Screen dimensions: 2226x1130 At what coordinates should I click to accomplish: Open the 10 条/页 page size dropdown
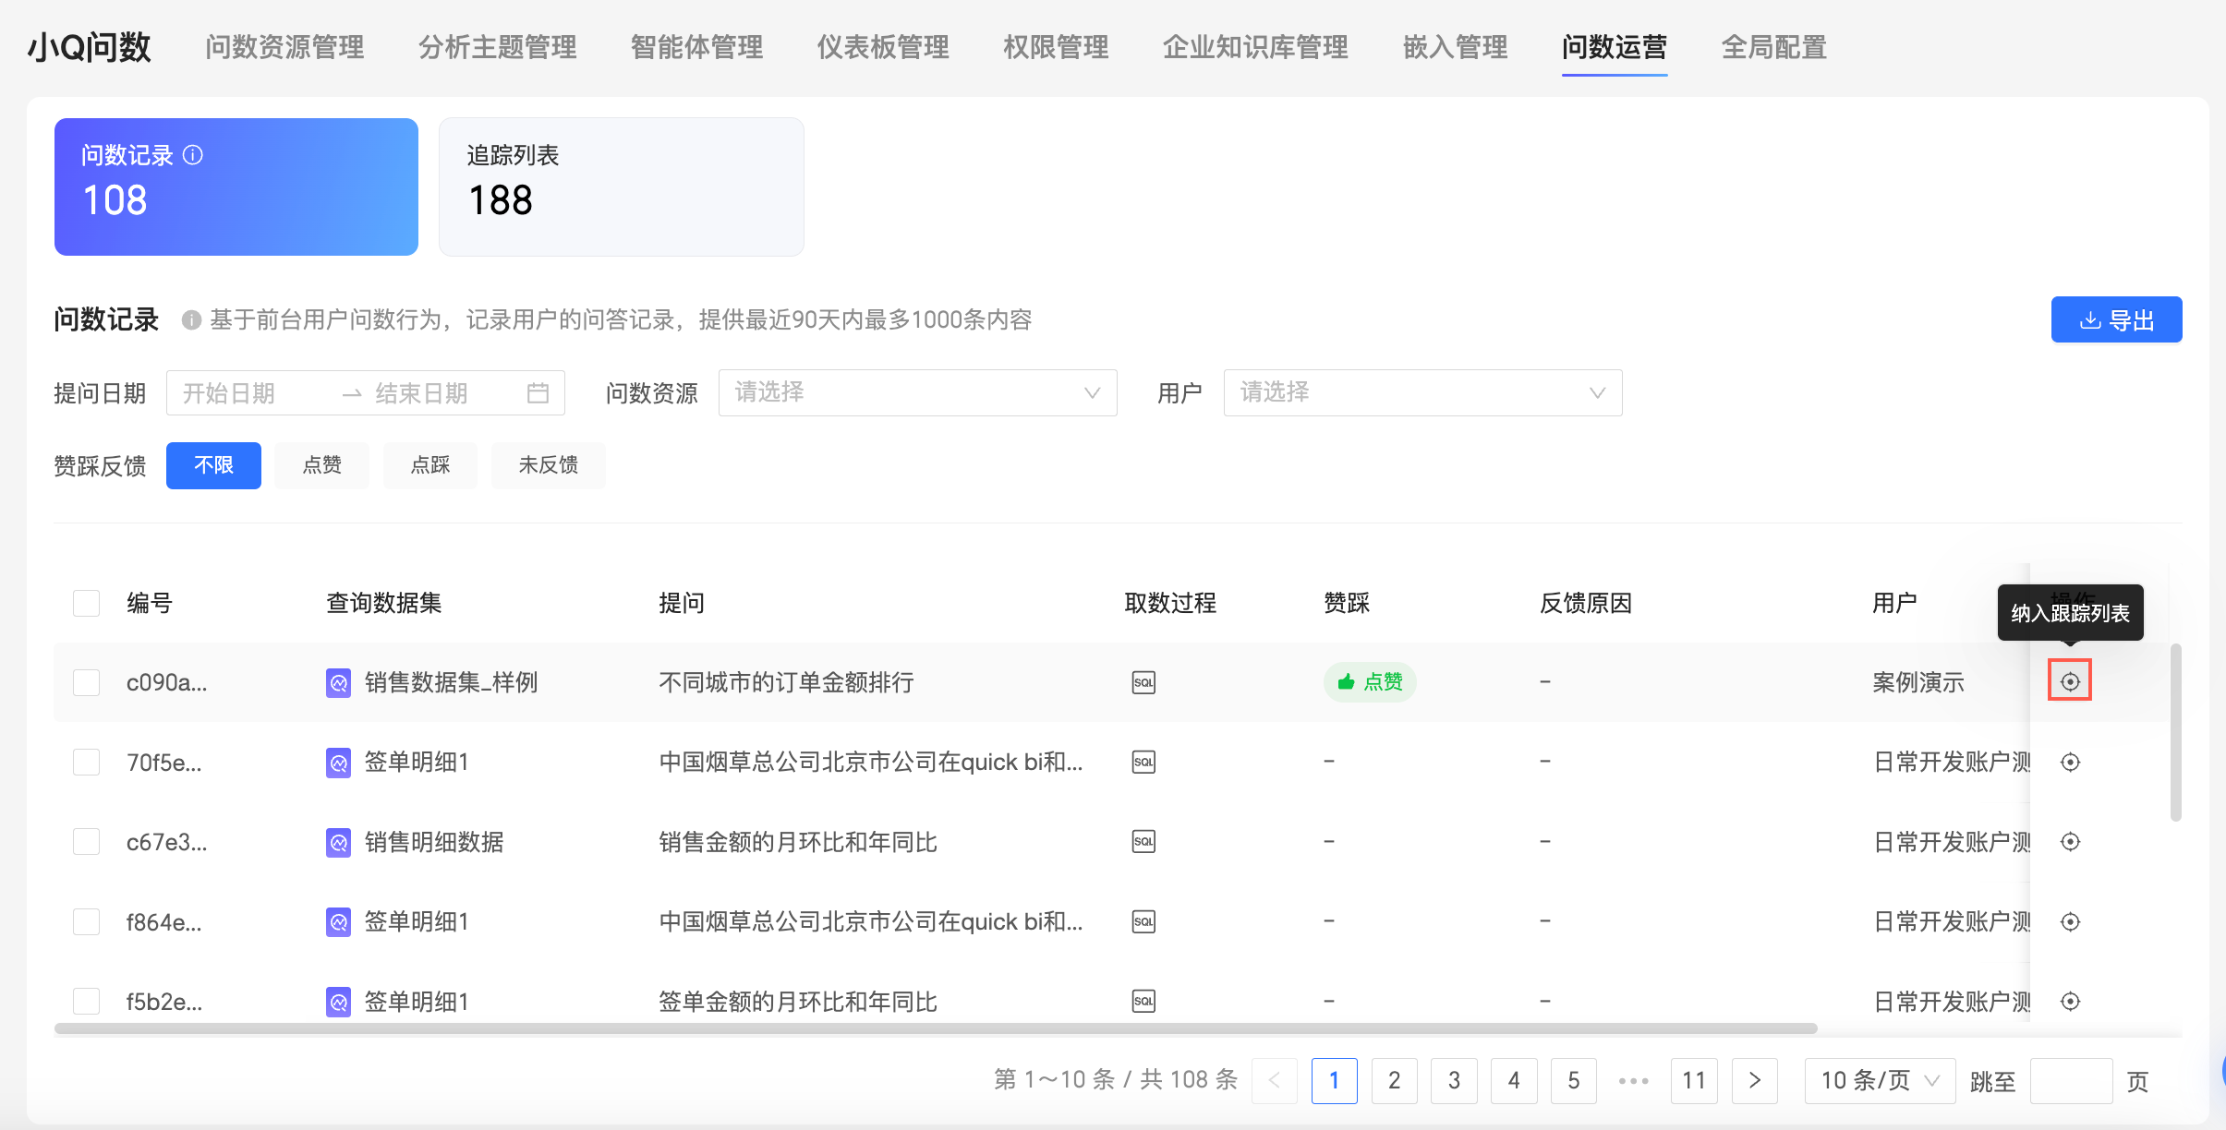pos(1880,1080)
